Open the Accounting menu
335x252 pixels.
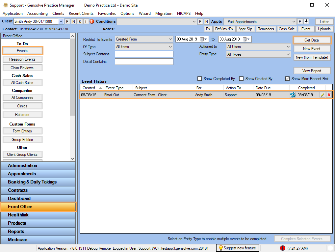(x=37, y=14)
